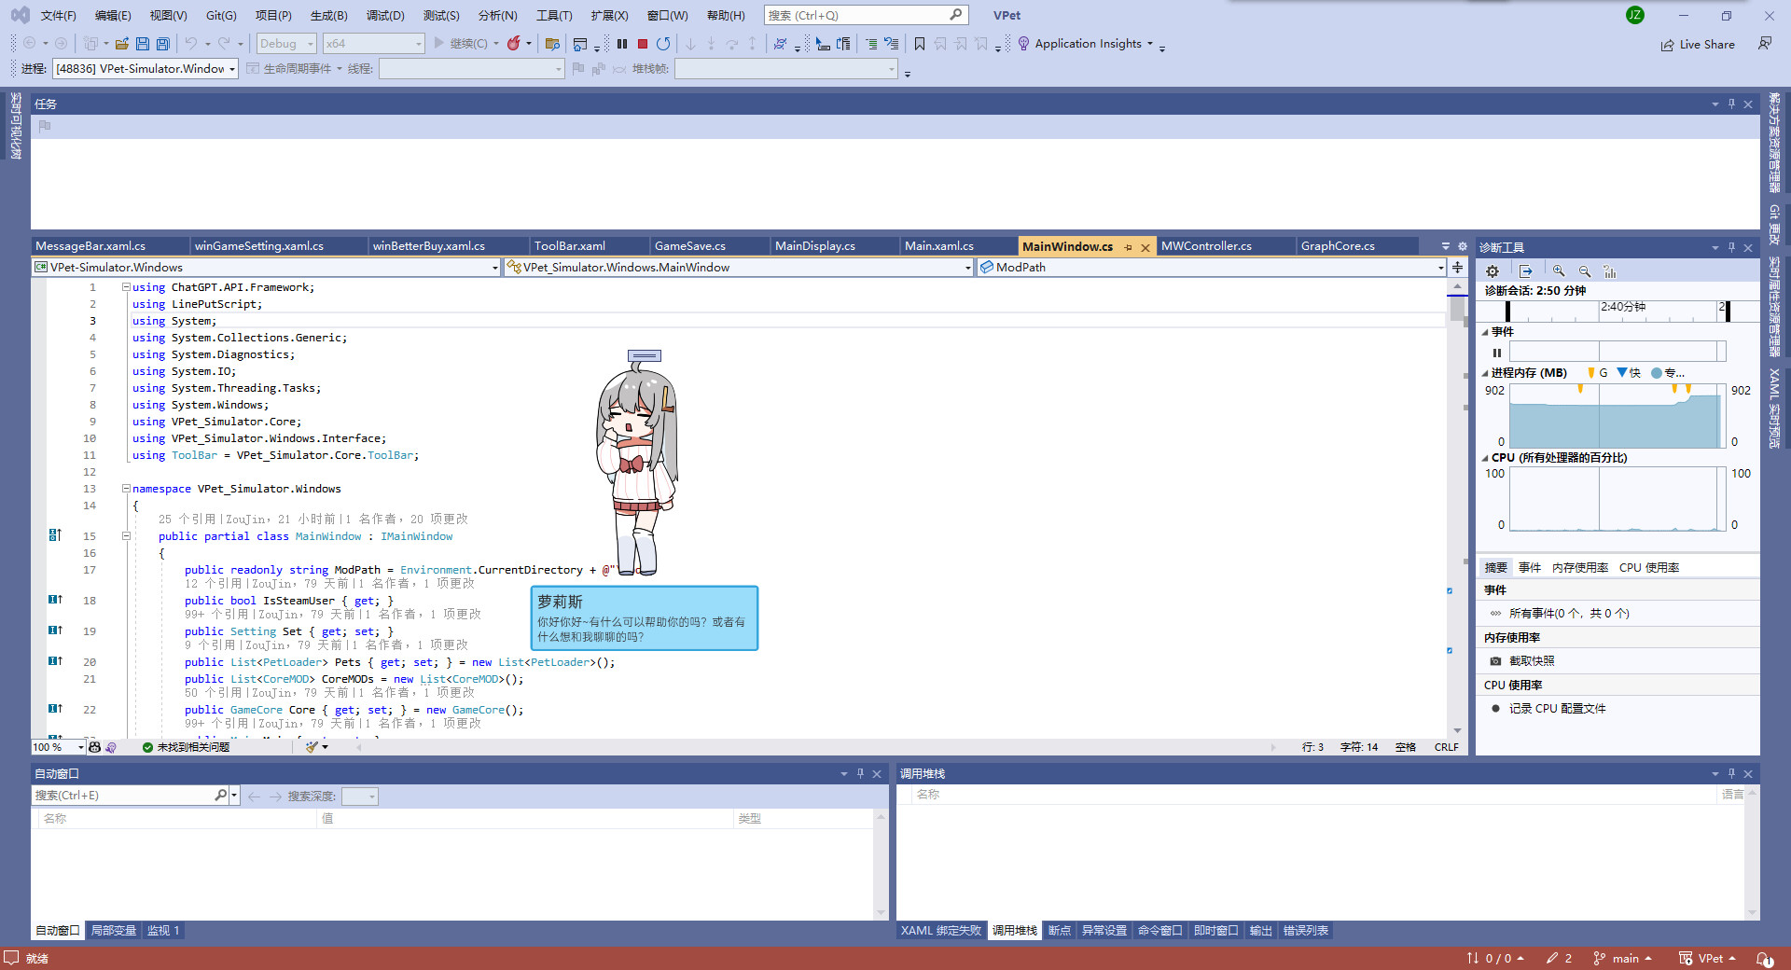Toggle a bookmark with the bookmark icon
The image size is (1791, 970).
920,43
